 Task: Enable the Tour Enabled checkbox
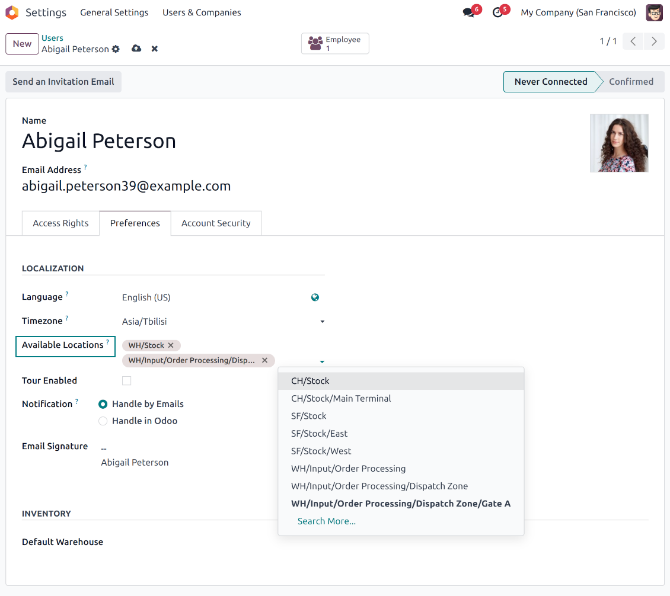tap(126, 381)
